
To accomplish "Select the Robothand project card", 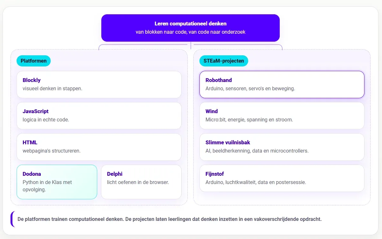I will pyautogui.click(x=282, y=84).
